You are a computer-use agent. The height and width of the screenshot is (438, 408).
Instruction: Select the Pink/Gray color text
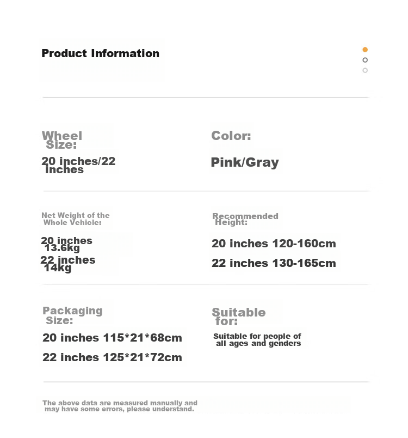(245, 162)
